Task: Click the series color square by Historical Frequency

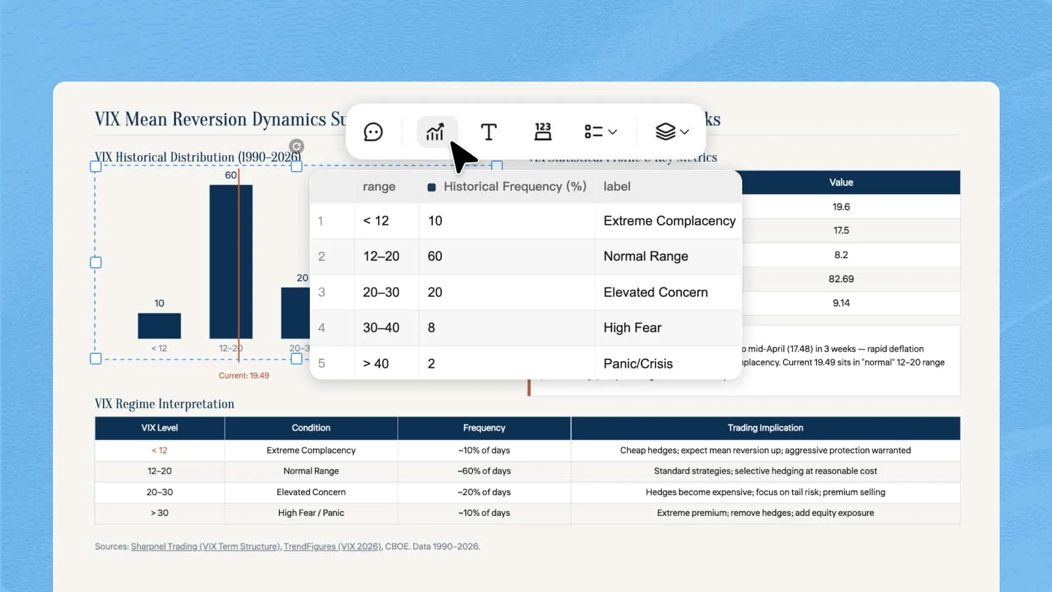Action: (432, 187)
